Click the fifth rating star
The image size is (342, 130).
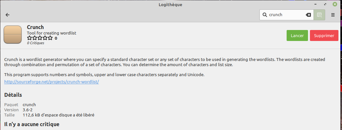(50, 38)
